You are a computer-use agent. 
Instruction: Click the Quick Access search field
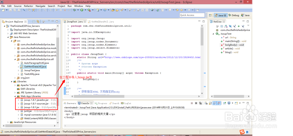coord(192,15)
